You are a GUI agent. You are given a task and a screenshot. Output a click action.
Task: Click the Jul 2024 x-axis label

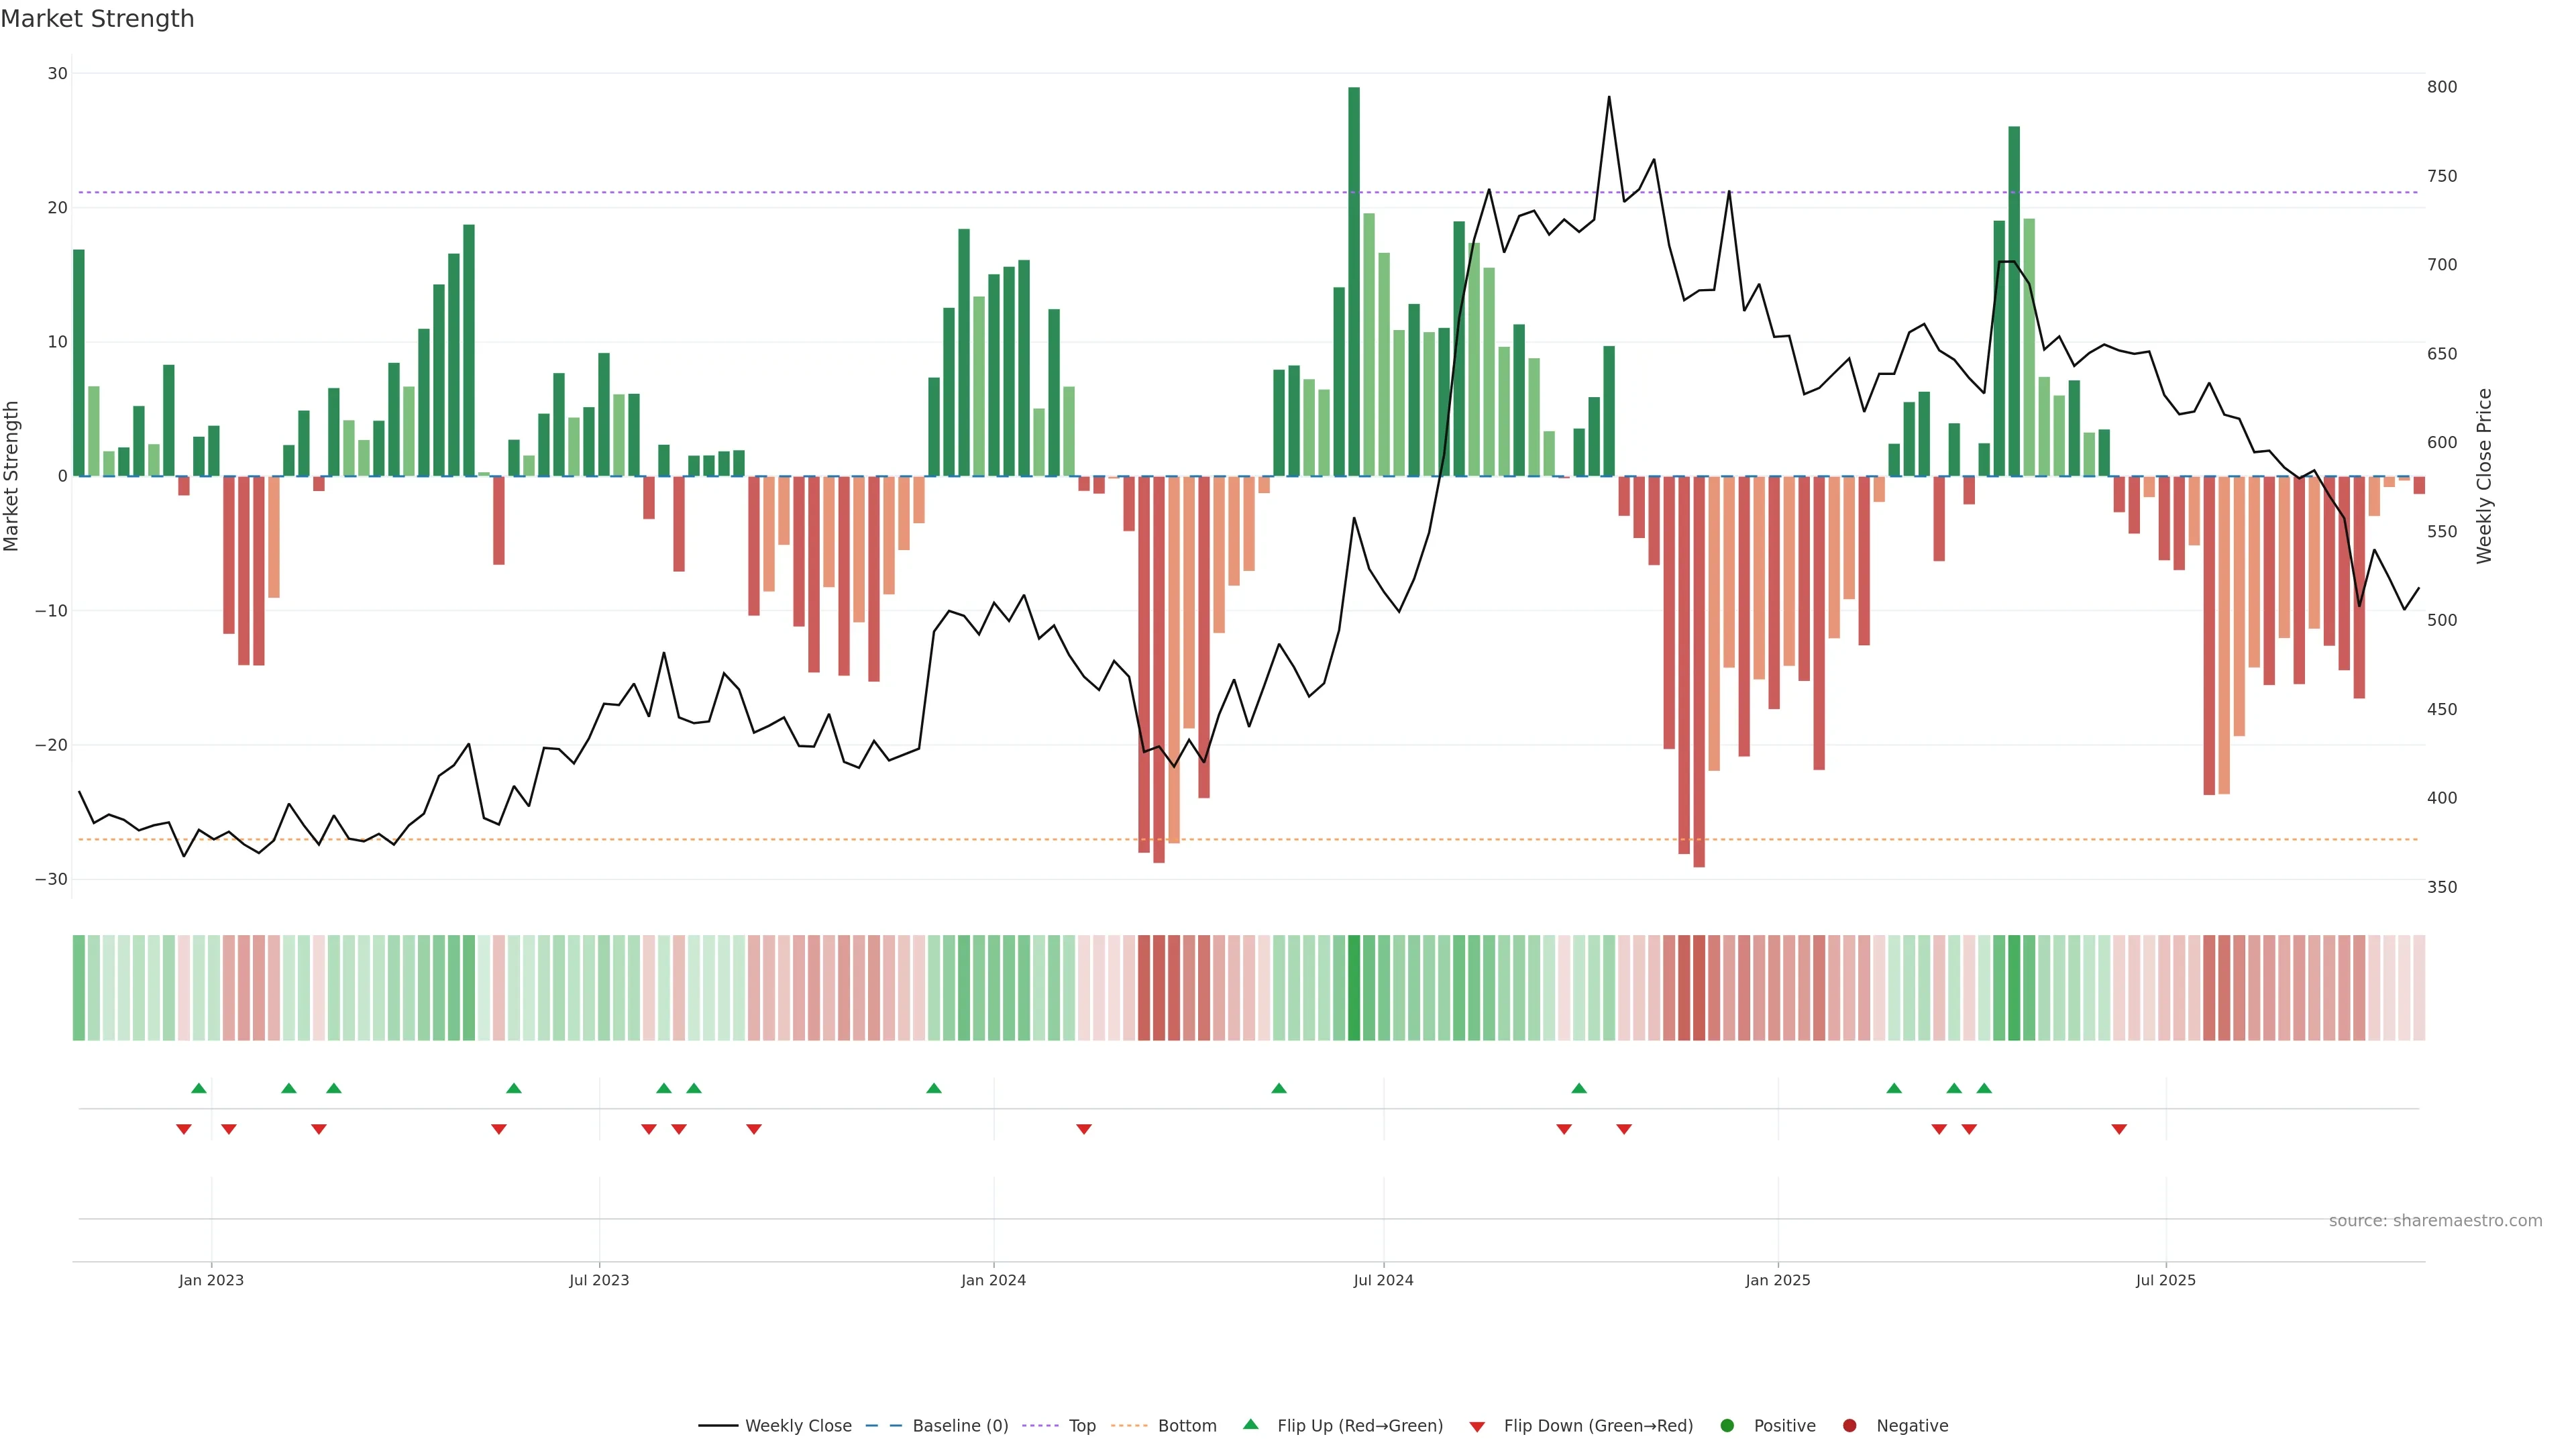1383,1280
